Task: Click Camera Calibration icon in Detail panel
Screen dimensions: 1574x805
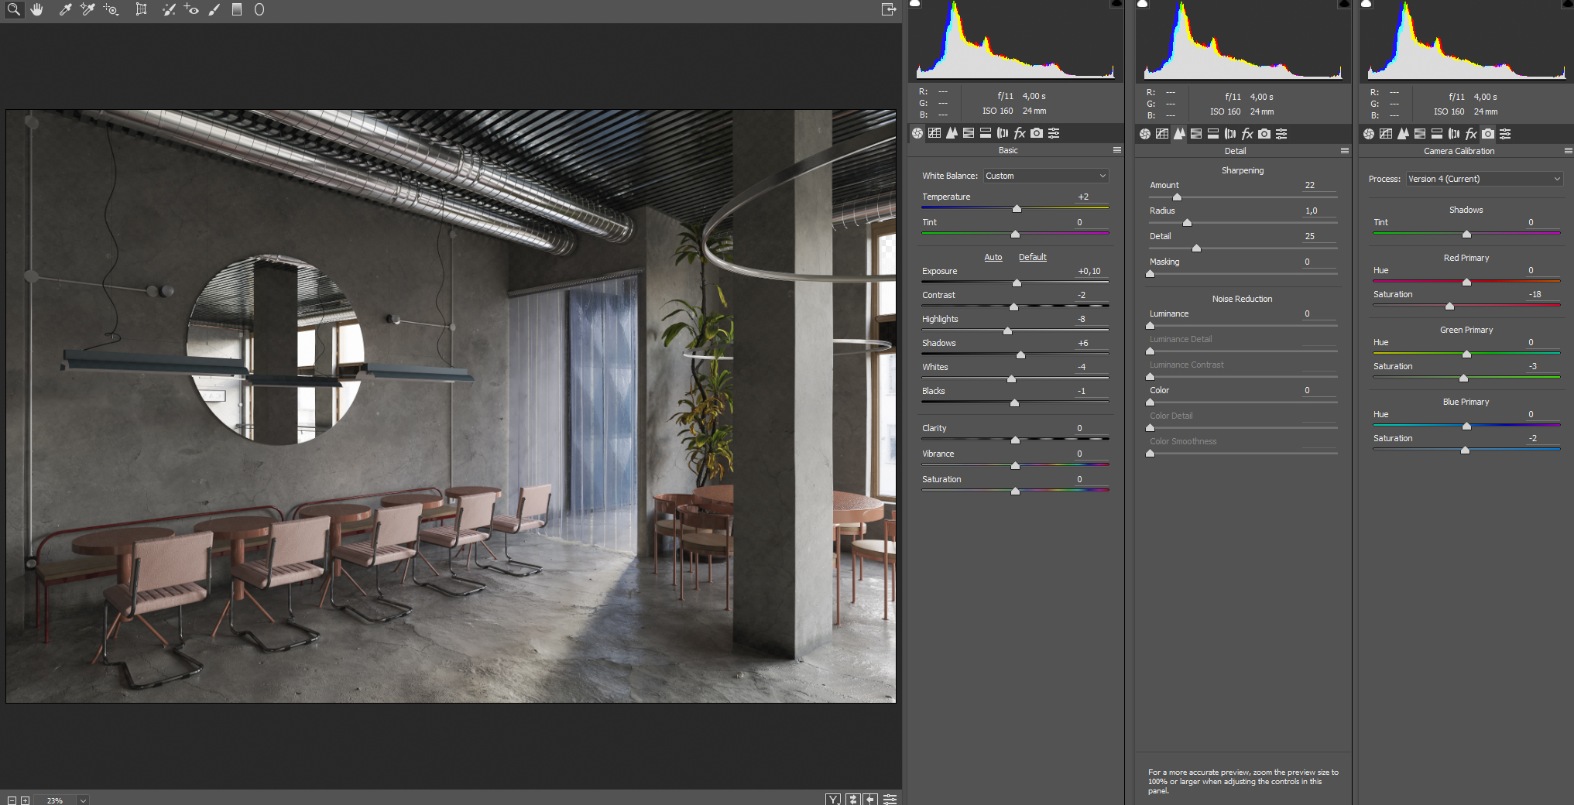Action: 1264,134
